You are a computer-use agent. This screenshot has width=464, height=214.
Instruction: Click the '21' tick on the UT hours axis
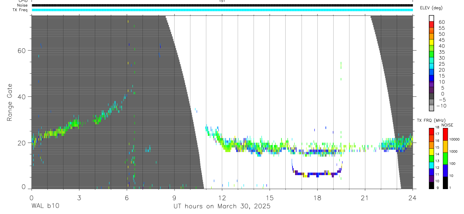pos(365,197)
